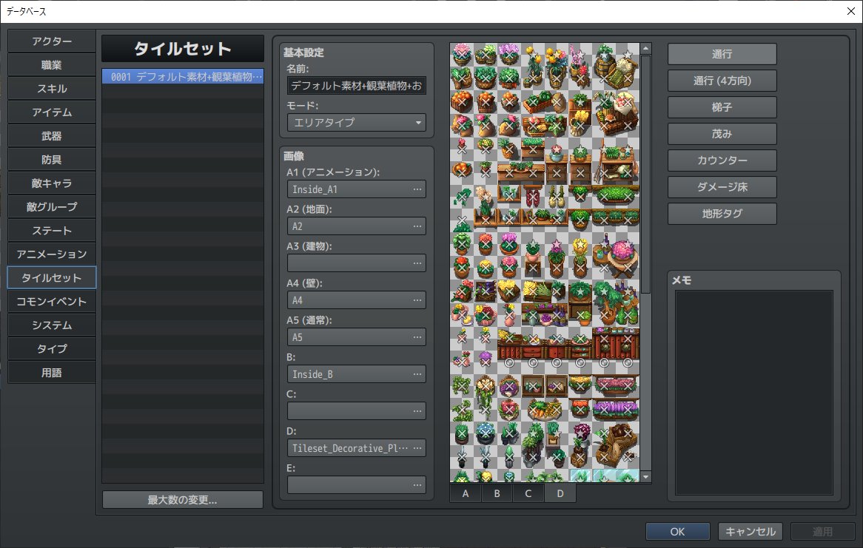
Task: Click inside the 名前 name field
Action: point(356,87)
